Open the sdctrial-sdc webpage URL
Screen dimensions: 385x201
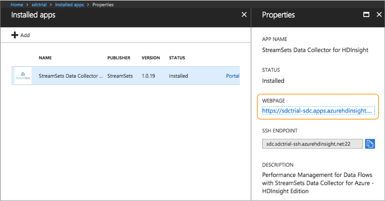coord(318,110)
